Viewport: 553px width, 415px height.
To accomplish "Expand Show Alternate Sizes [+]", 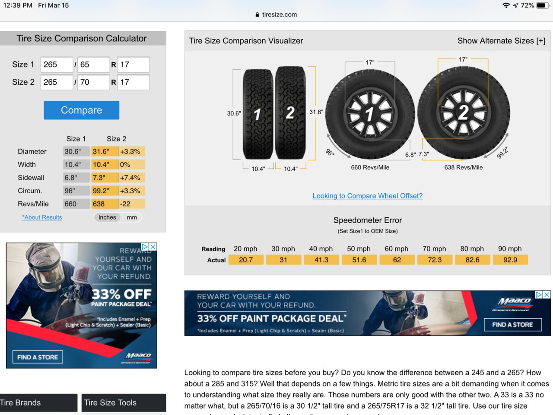I will [x=501, y=41].
